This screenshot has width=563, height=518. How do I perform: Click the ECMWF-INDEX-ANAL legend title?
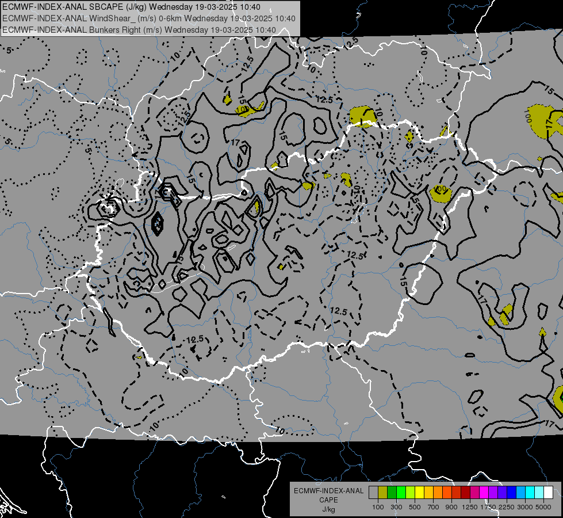pos(328,491)
